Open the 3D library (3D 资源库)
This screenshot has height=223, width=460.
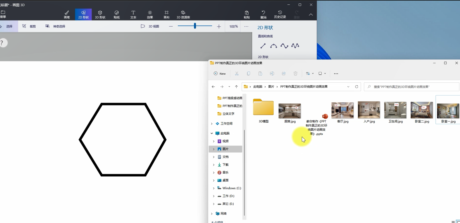[x=183, y=15]
